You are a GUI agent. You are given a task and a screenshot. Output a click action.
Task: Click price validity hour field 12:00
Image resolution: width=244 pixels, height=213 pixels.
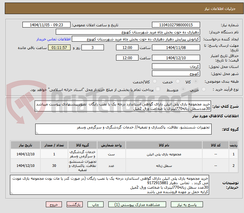[x=127, y=58]
